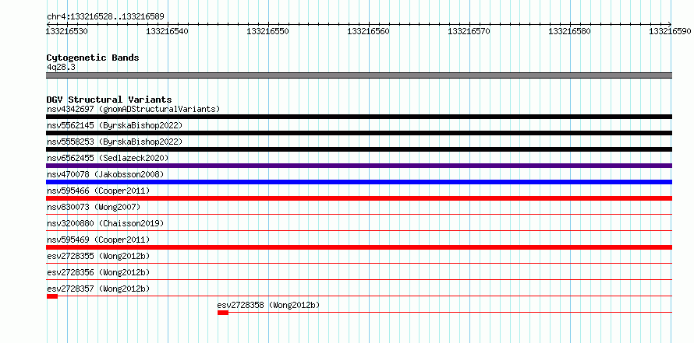Click the small red block under esv2728357
This screenshot has height=343, width=694.
pyautogui.click(x=51, y=296)
